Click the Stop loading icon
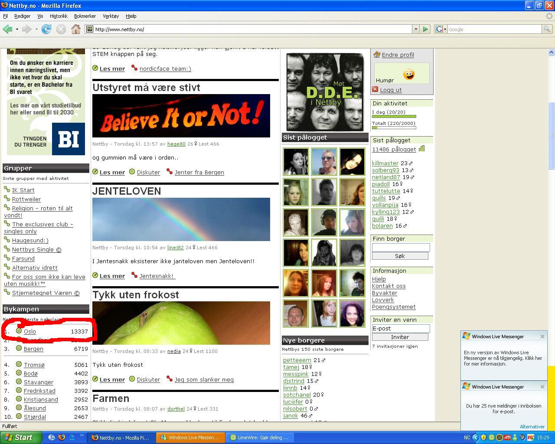555x444 pixels. pyautogui.click(x=61, y=29)
